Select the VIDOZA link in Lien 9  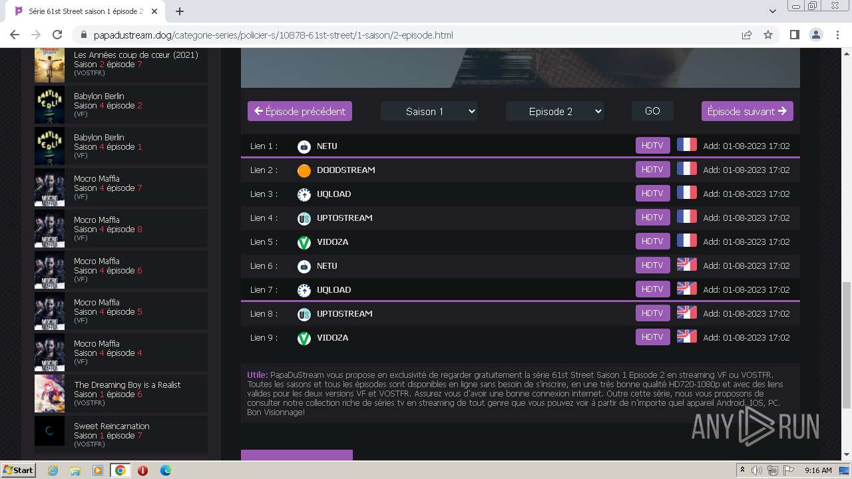click(333, 338)
